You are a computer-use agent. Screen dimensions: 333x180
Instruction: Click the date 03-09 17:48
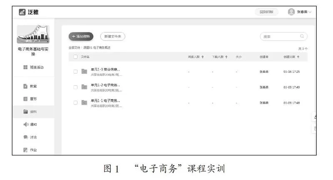292,103
